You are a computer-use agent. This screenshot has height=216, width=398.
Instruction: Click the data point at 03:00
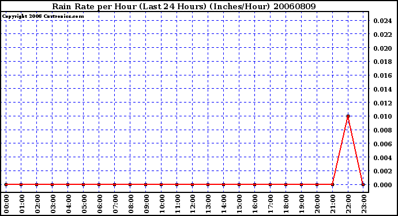pyautogui.click(x=52, y=184)
